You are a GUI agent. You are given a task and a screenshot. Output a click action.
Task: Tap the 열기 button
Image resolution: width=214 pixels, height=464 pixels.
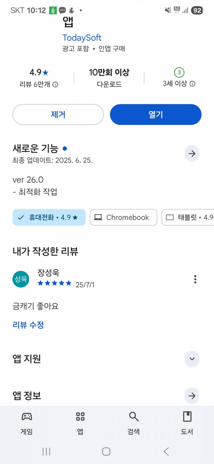(x=156, y=115)
